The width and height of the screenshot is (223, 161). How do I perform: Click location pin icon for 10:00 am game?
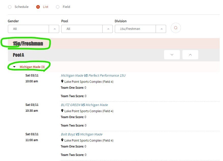(x=62, y=81)
